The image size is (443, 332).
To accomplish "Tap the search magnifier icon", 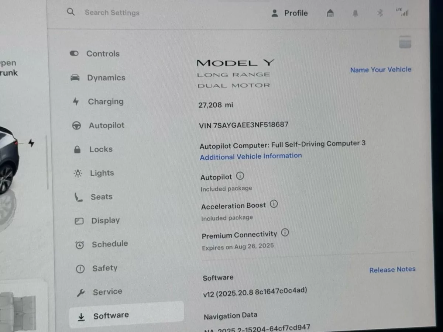I will coord(71,12).
